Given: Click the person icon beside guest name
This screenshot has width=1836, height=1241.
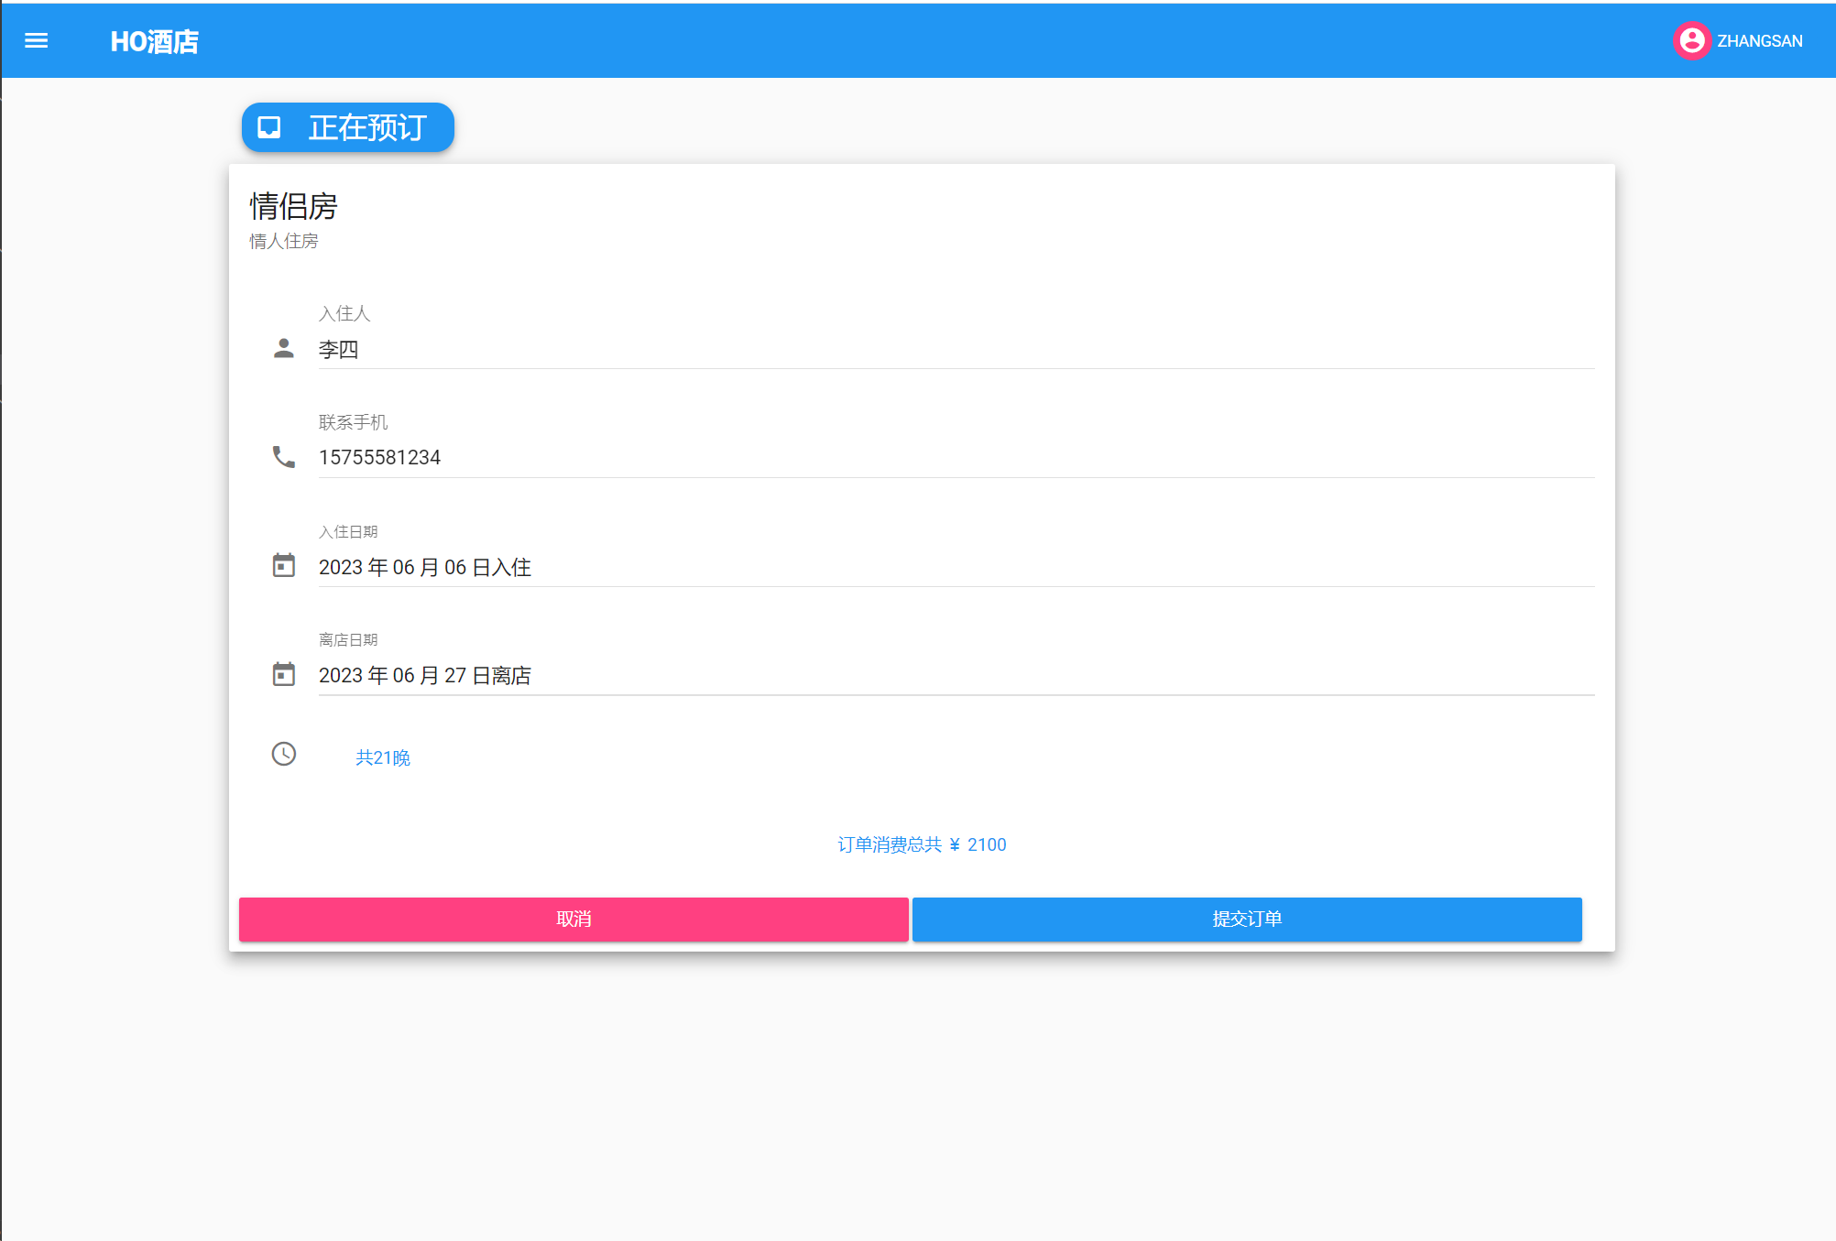Looking at the screenshot, I should 284,348.
